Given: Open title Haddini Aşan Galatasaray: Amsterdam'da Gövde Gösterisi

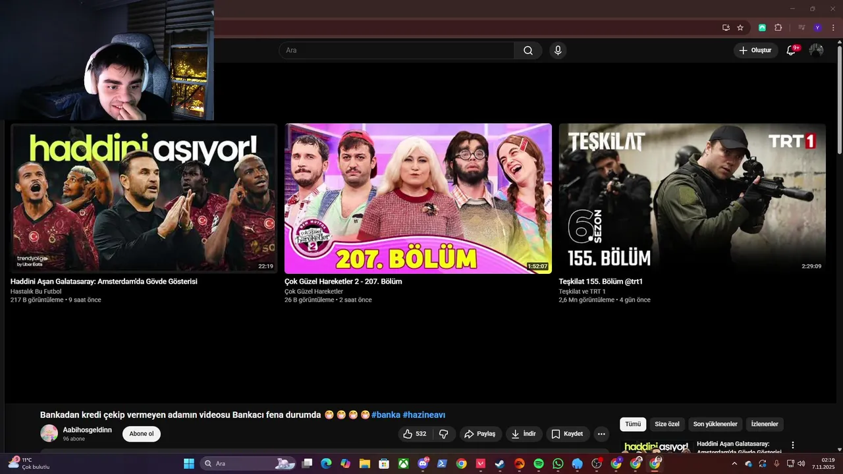Looking at the screenshot, I should 104,281.
